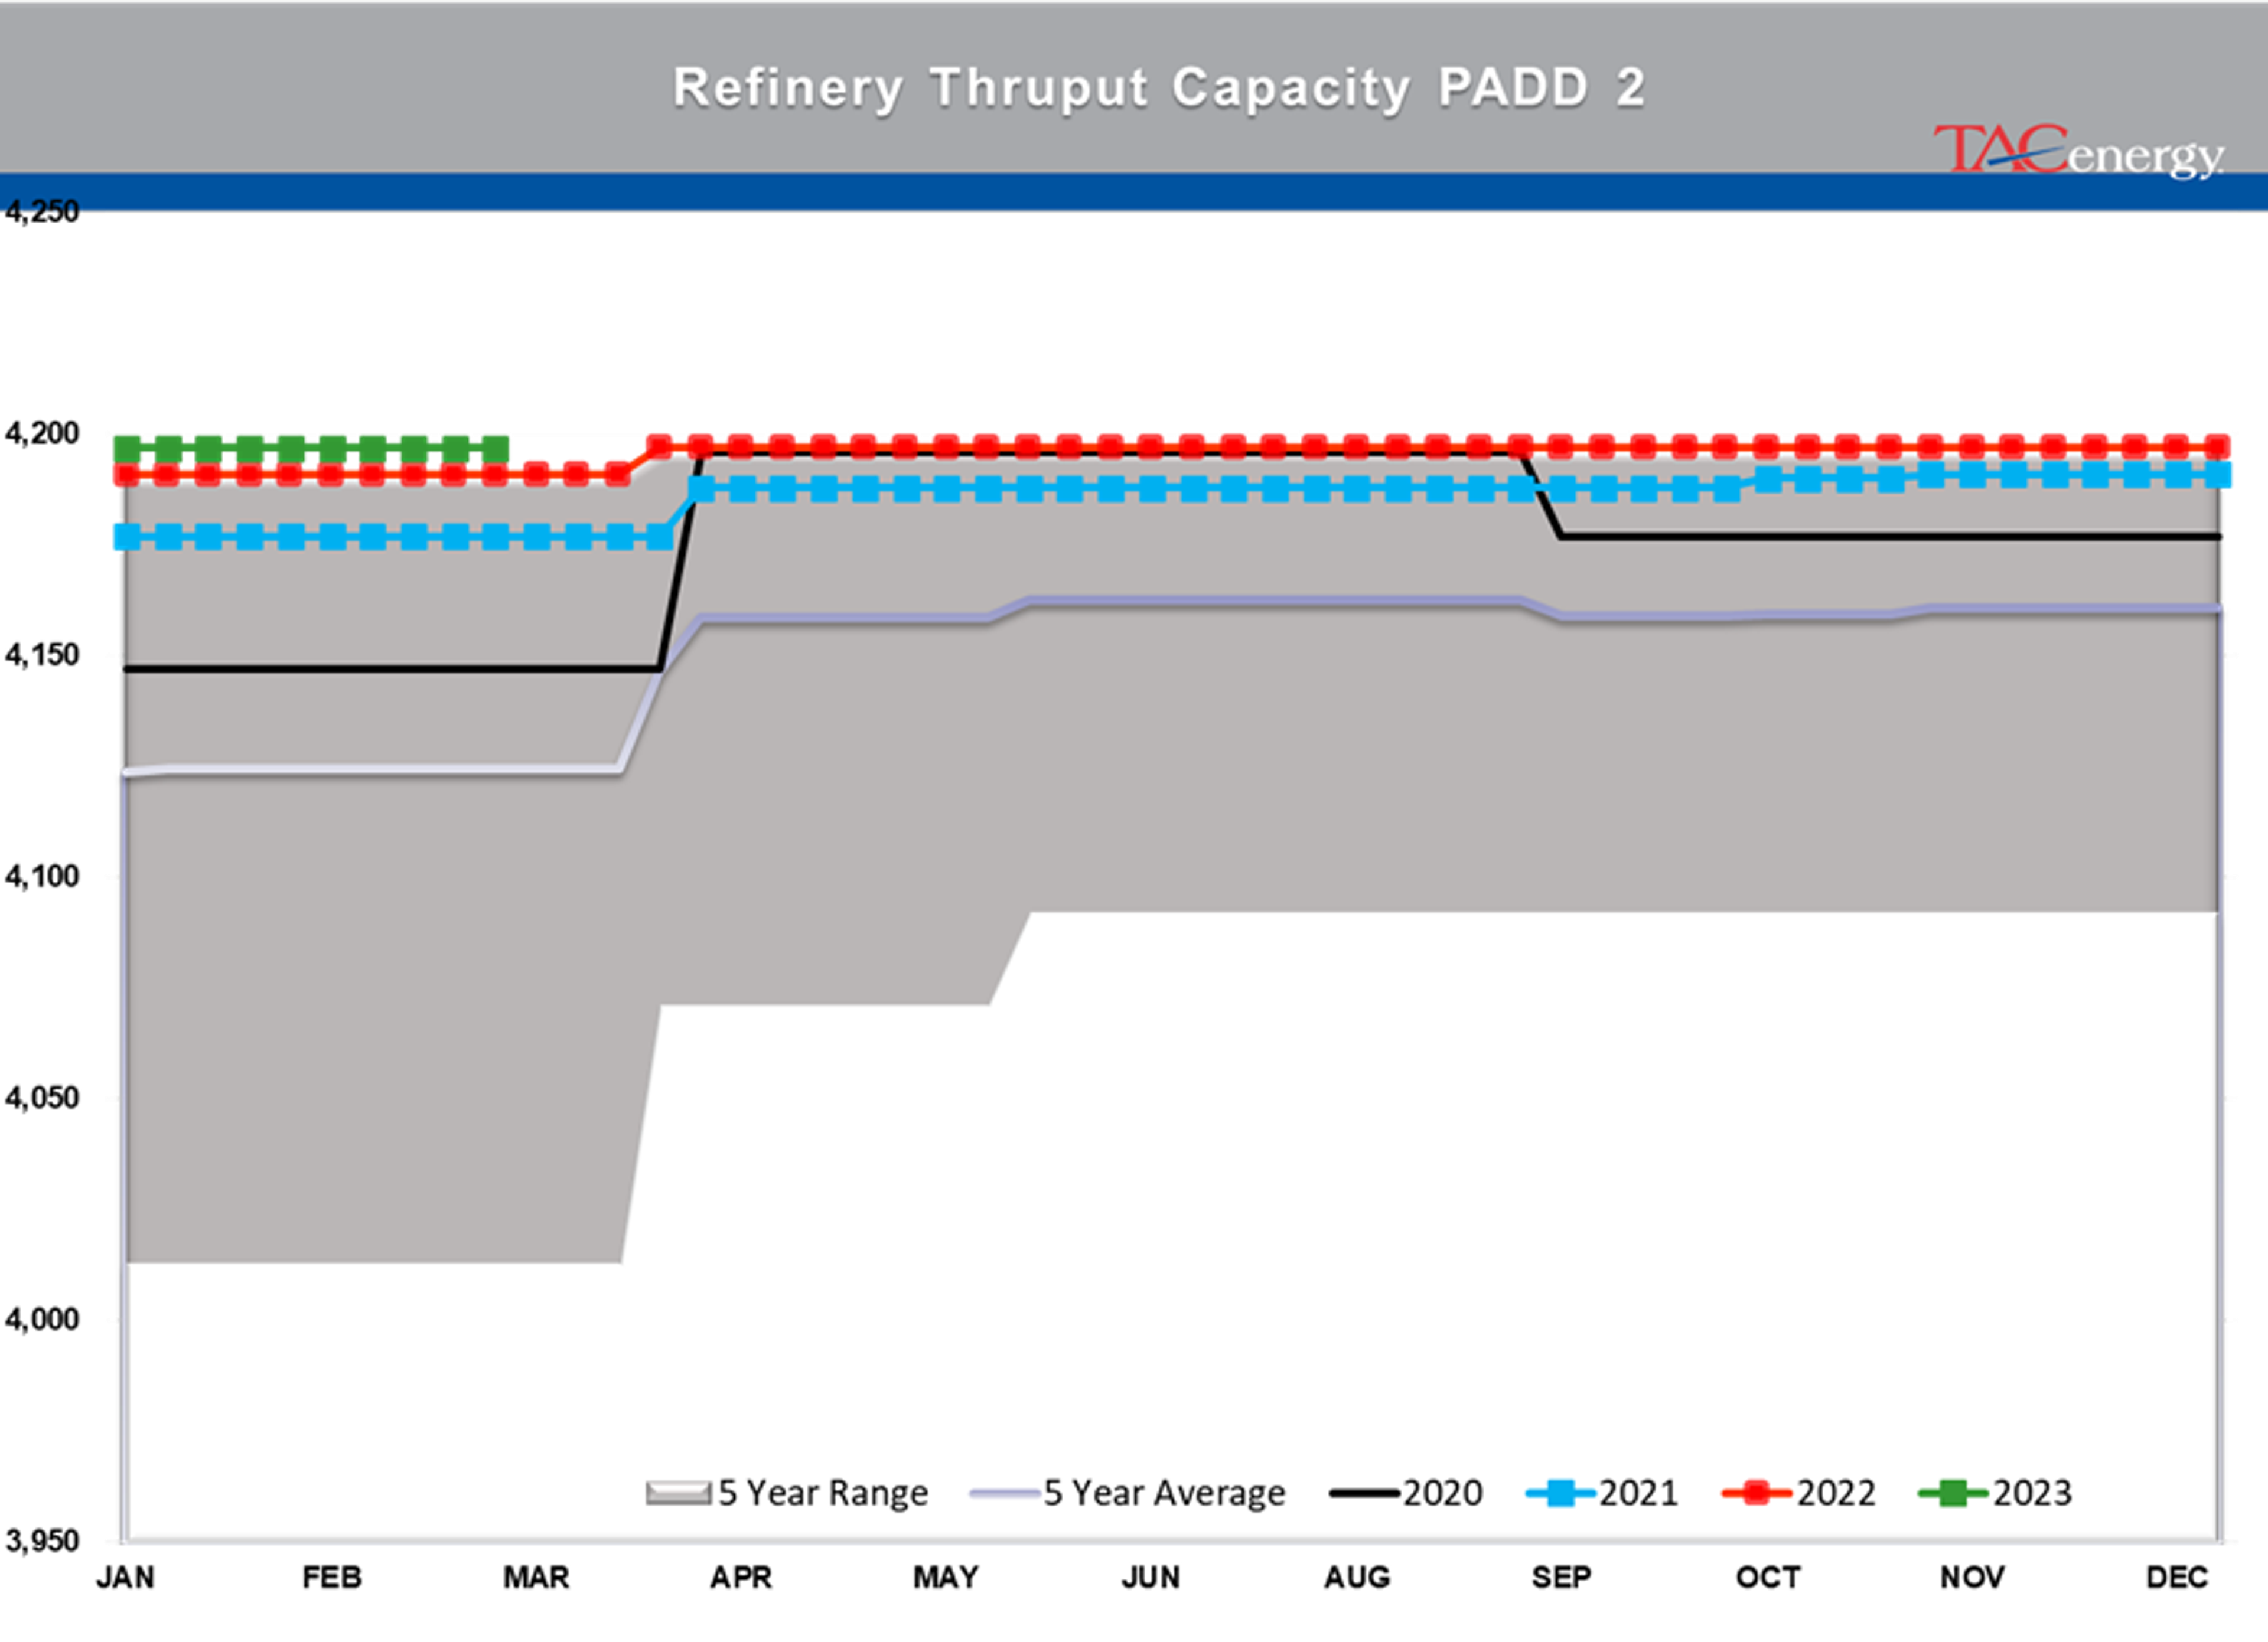This screenshot has width=2268, height=1642.
Task: Click the 'AUG' x-axis label
Action: click(x=1357, y=1578)
